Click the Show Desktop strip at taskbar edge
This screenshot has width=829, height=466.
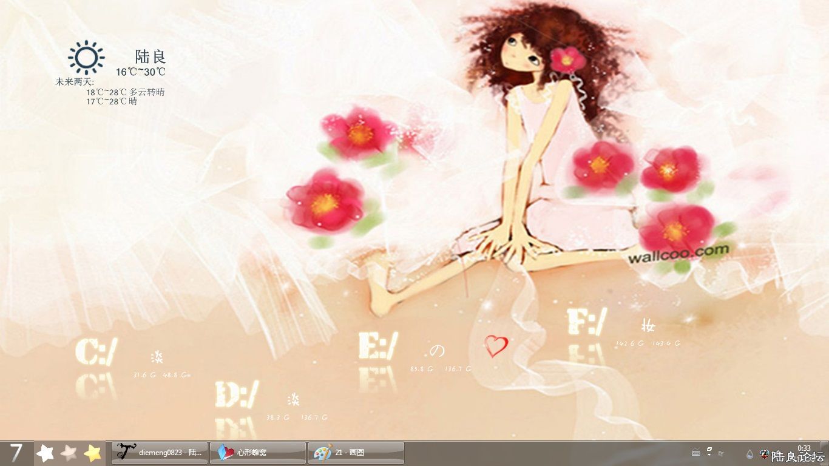coord(826,453)
